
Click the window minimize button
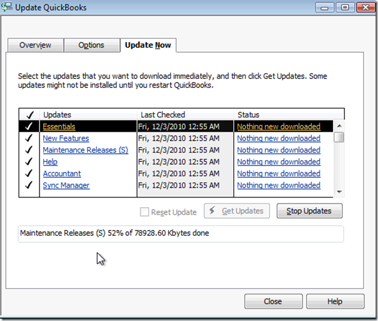click(325, 7)
